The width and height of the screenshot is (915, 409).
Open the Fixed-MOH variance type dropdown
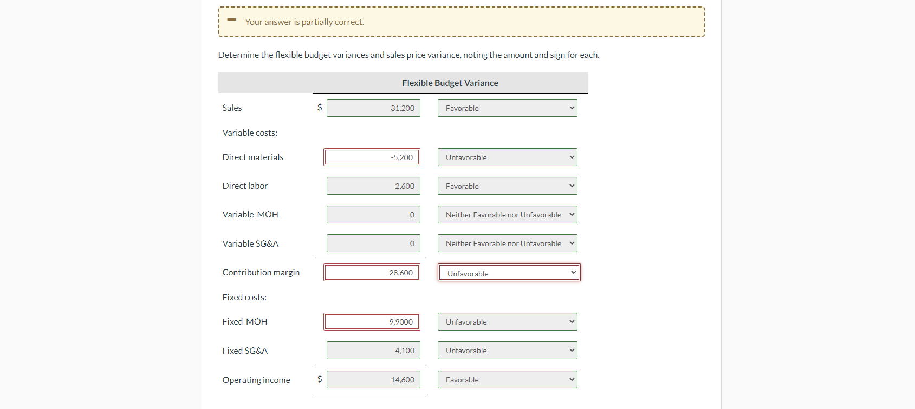coord(507,322)
